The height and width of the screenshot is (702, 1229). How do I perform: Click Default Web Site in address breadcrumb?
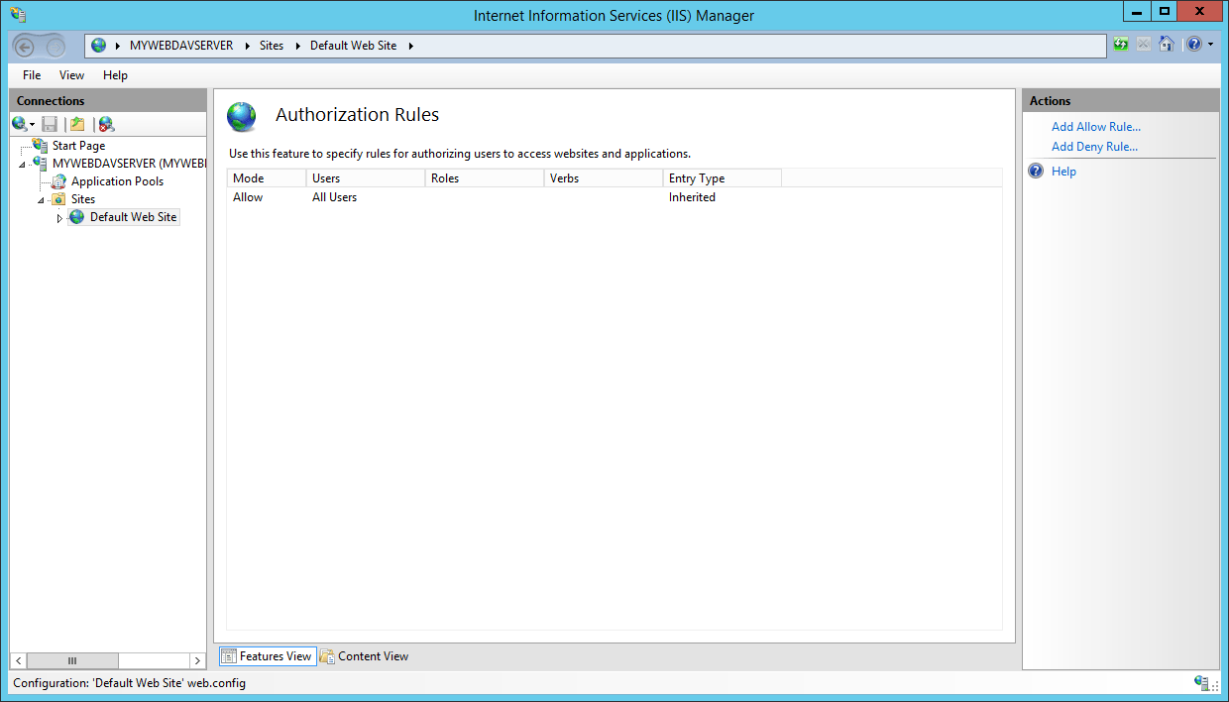(354, 46)
